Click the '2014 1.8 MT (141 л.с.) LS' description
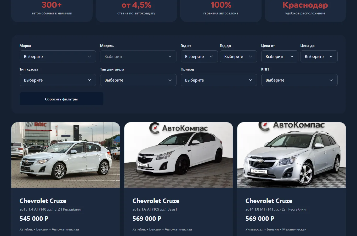Screen dimensions: 357x236 pyautogui.click(x=276, y=209)
